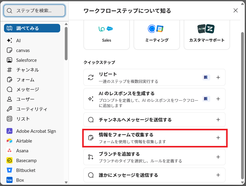Click the Basecamp app icon
The width and height of the screenshot is (246, 186).
9,160
